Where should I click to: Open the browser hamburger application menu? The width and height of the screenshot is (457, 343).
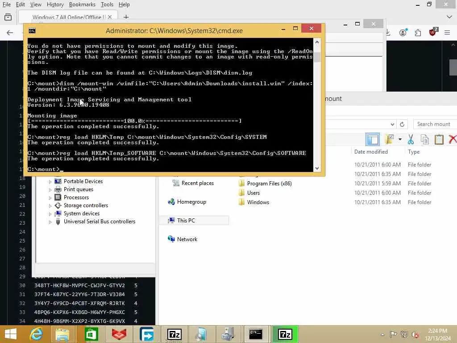tap(447, 32)
